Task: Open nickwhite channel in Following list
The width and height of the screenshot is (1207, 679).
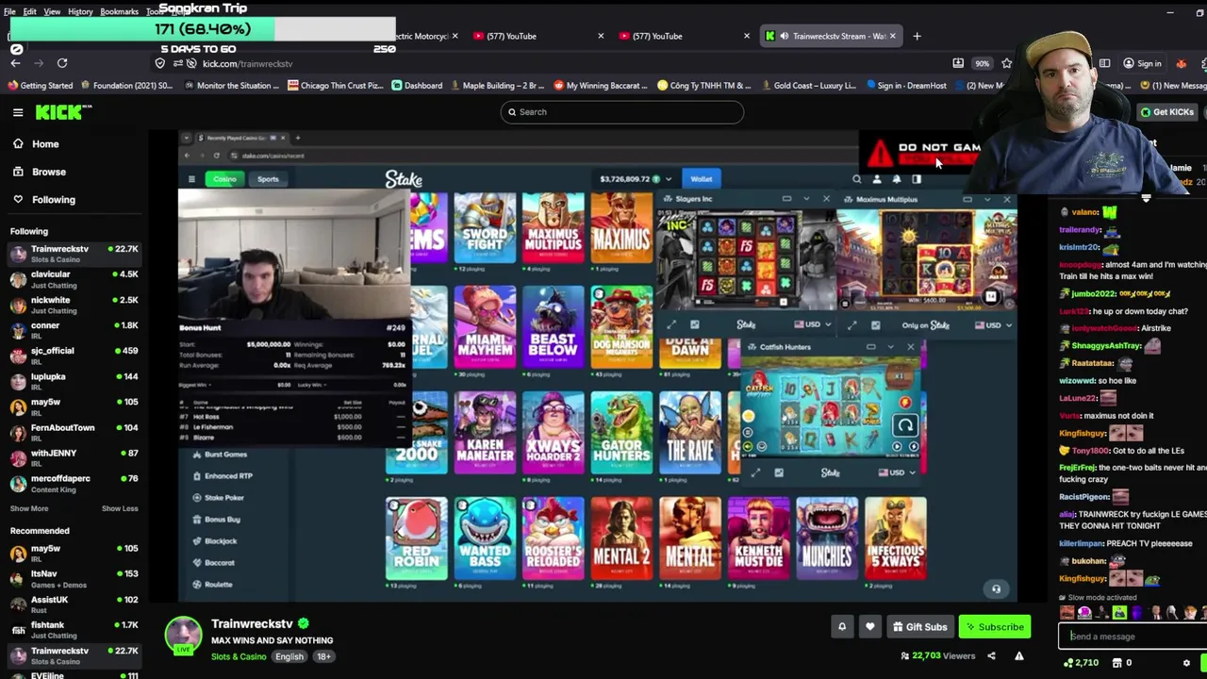Action: pos(74,305)
